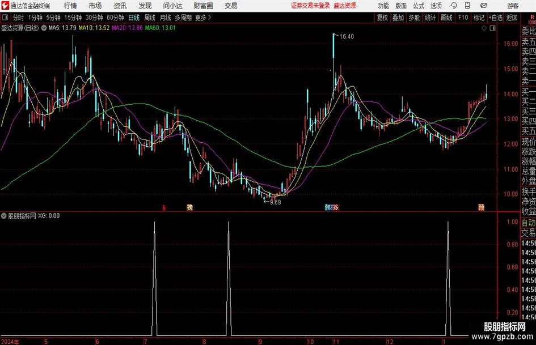Add stock with +自选 button
The height and width of the screenshot is (345, 536).
(x=496, y=18)
